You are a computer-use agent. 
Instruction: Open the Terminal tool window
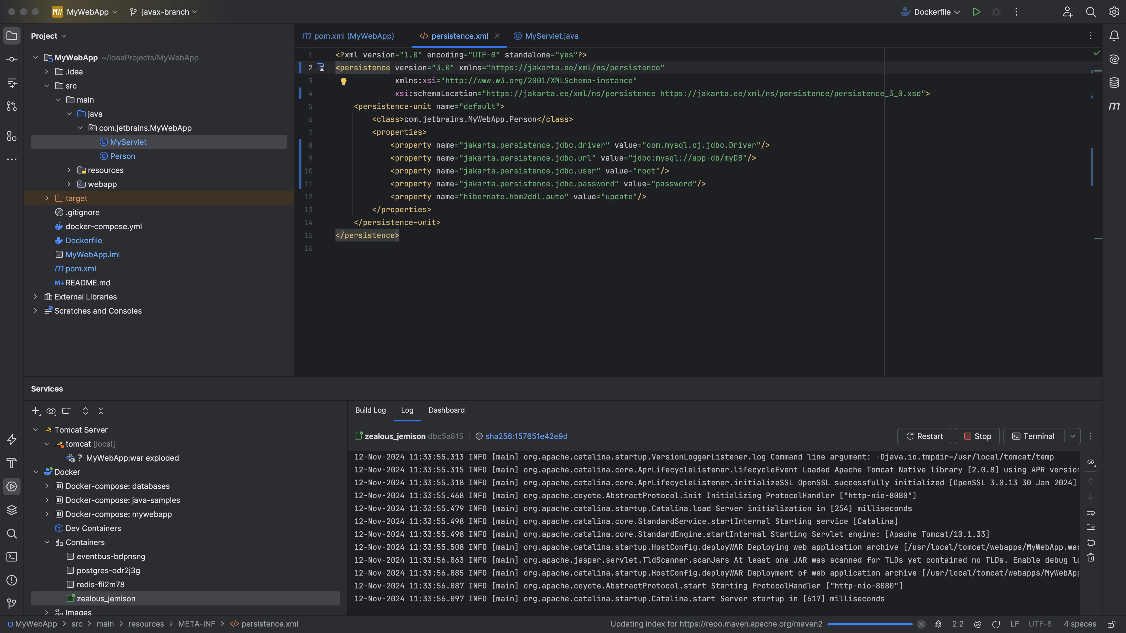pos(11,557)
